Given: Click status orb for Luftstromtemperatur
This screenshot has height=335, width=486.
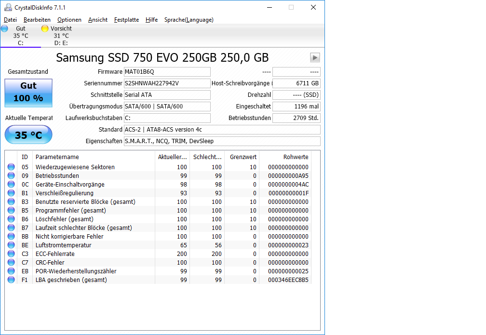Looking at the screenshot, I should coord(11,245).
